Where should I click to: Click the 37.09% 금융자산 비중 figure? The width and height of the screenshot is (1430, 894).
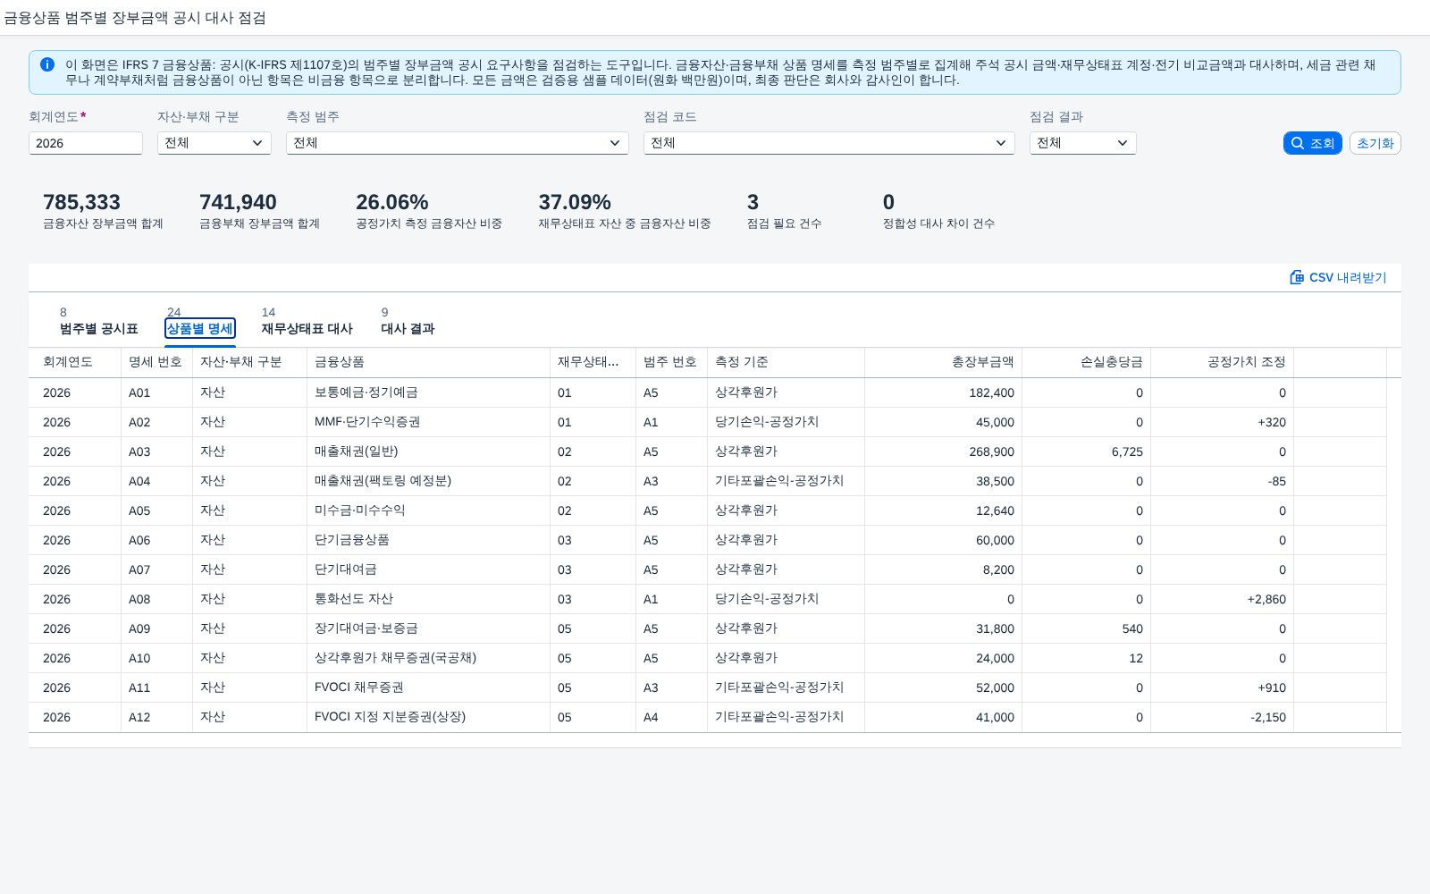coord(575,202)
